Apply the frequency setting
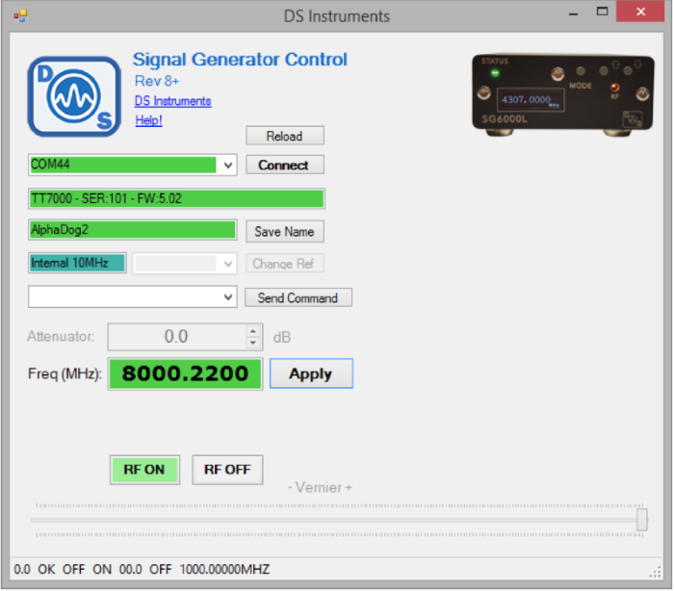Viewport: 674px width, 591px height. point(310,374)
